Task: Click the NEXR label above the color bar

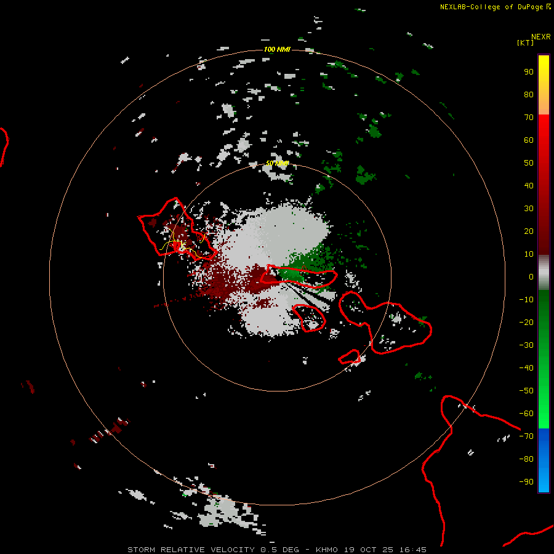Action: coord(541,37)
